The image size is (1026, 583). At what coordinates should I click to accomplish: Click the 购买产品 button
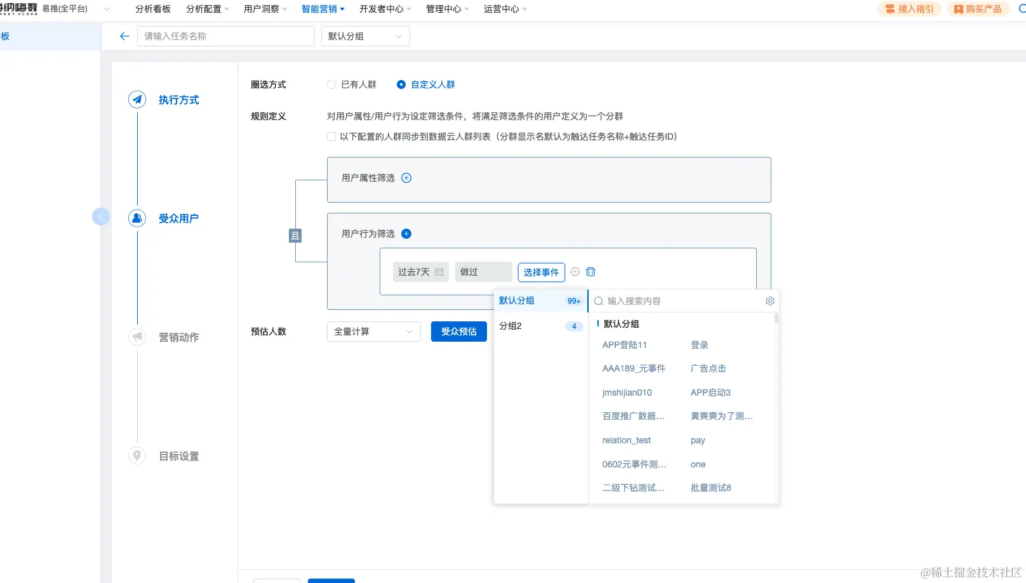978,9
